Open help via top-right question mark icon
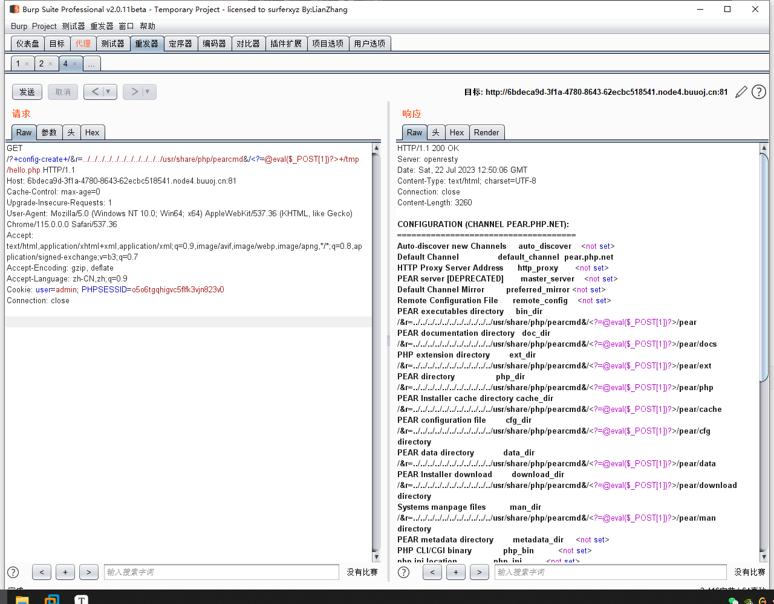This screenshot has width=774, height=604. pyautogui.click(x=758, y=92)
